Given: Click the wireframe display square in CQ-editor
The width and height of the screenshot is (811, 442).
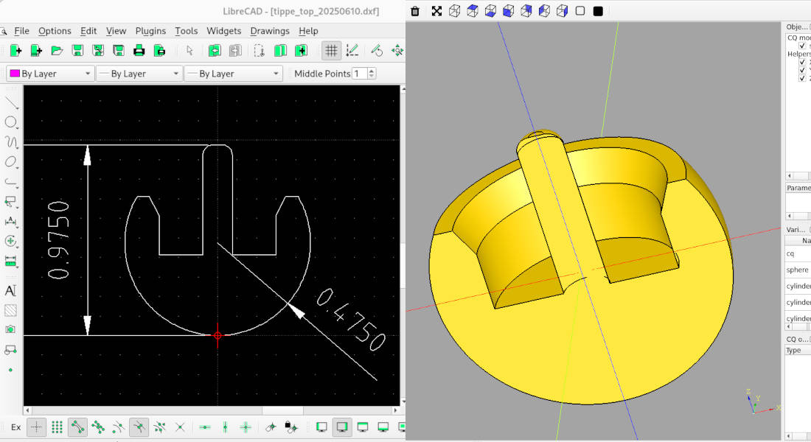Looking at the screenshot, I should coord(580,11).
